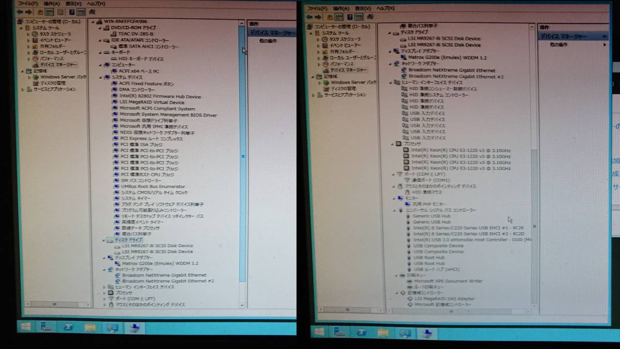Image resolution: width=620 pixels, height=349 pixels.
Task: Open 表示(V) menu in right window
Action: [363, 8]
